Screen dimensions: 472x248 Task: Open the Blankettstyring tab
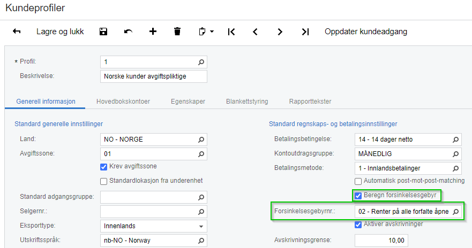click(247, 102)
